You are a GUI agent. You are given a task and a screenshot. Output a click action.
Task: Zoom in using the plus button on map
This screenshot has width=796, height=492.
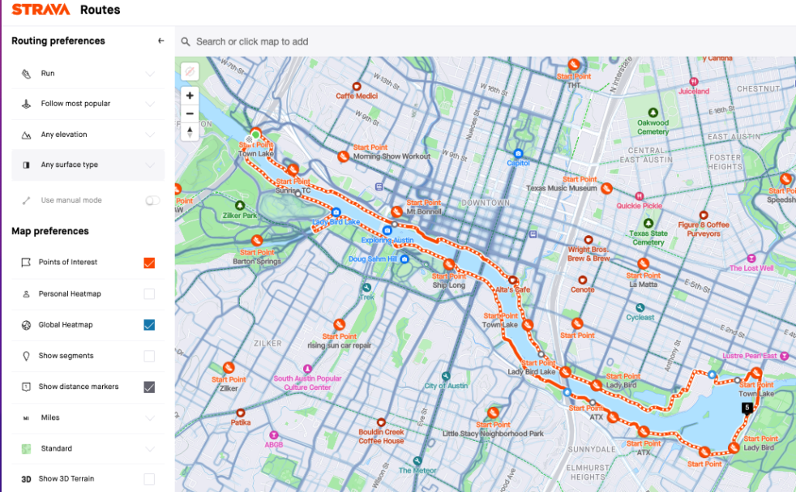click(x=189, y=95)
